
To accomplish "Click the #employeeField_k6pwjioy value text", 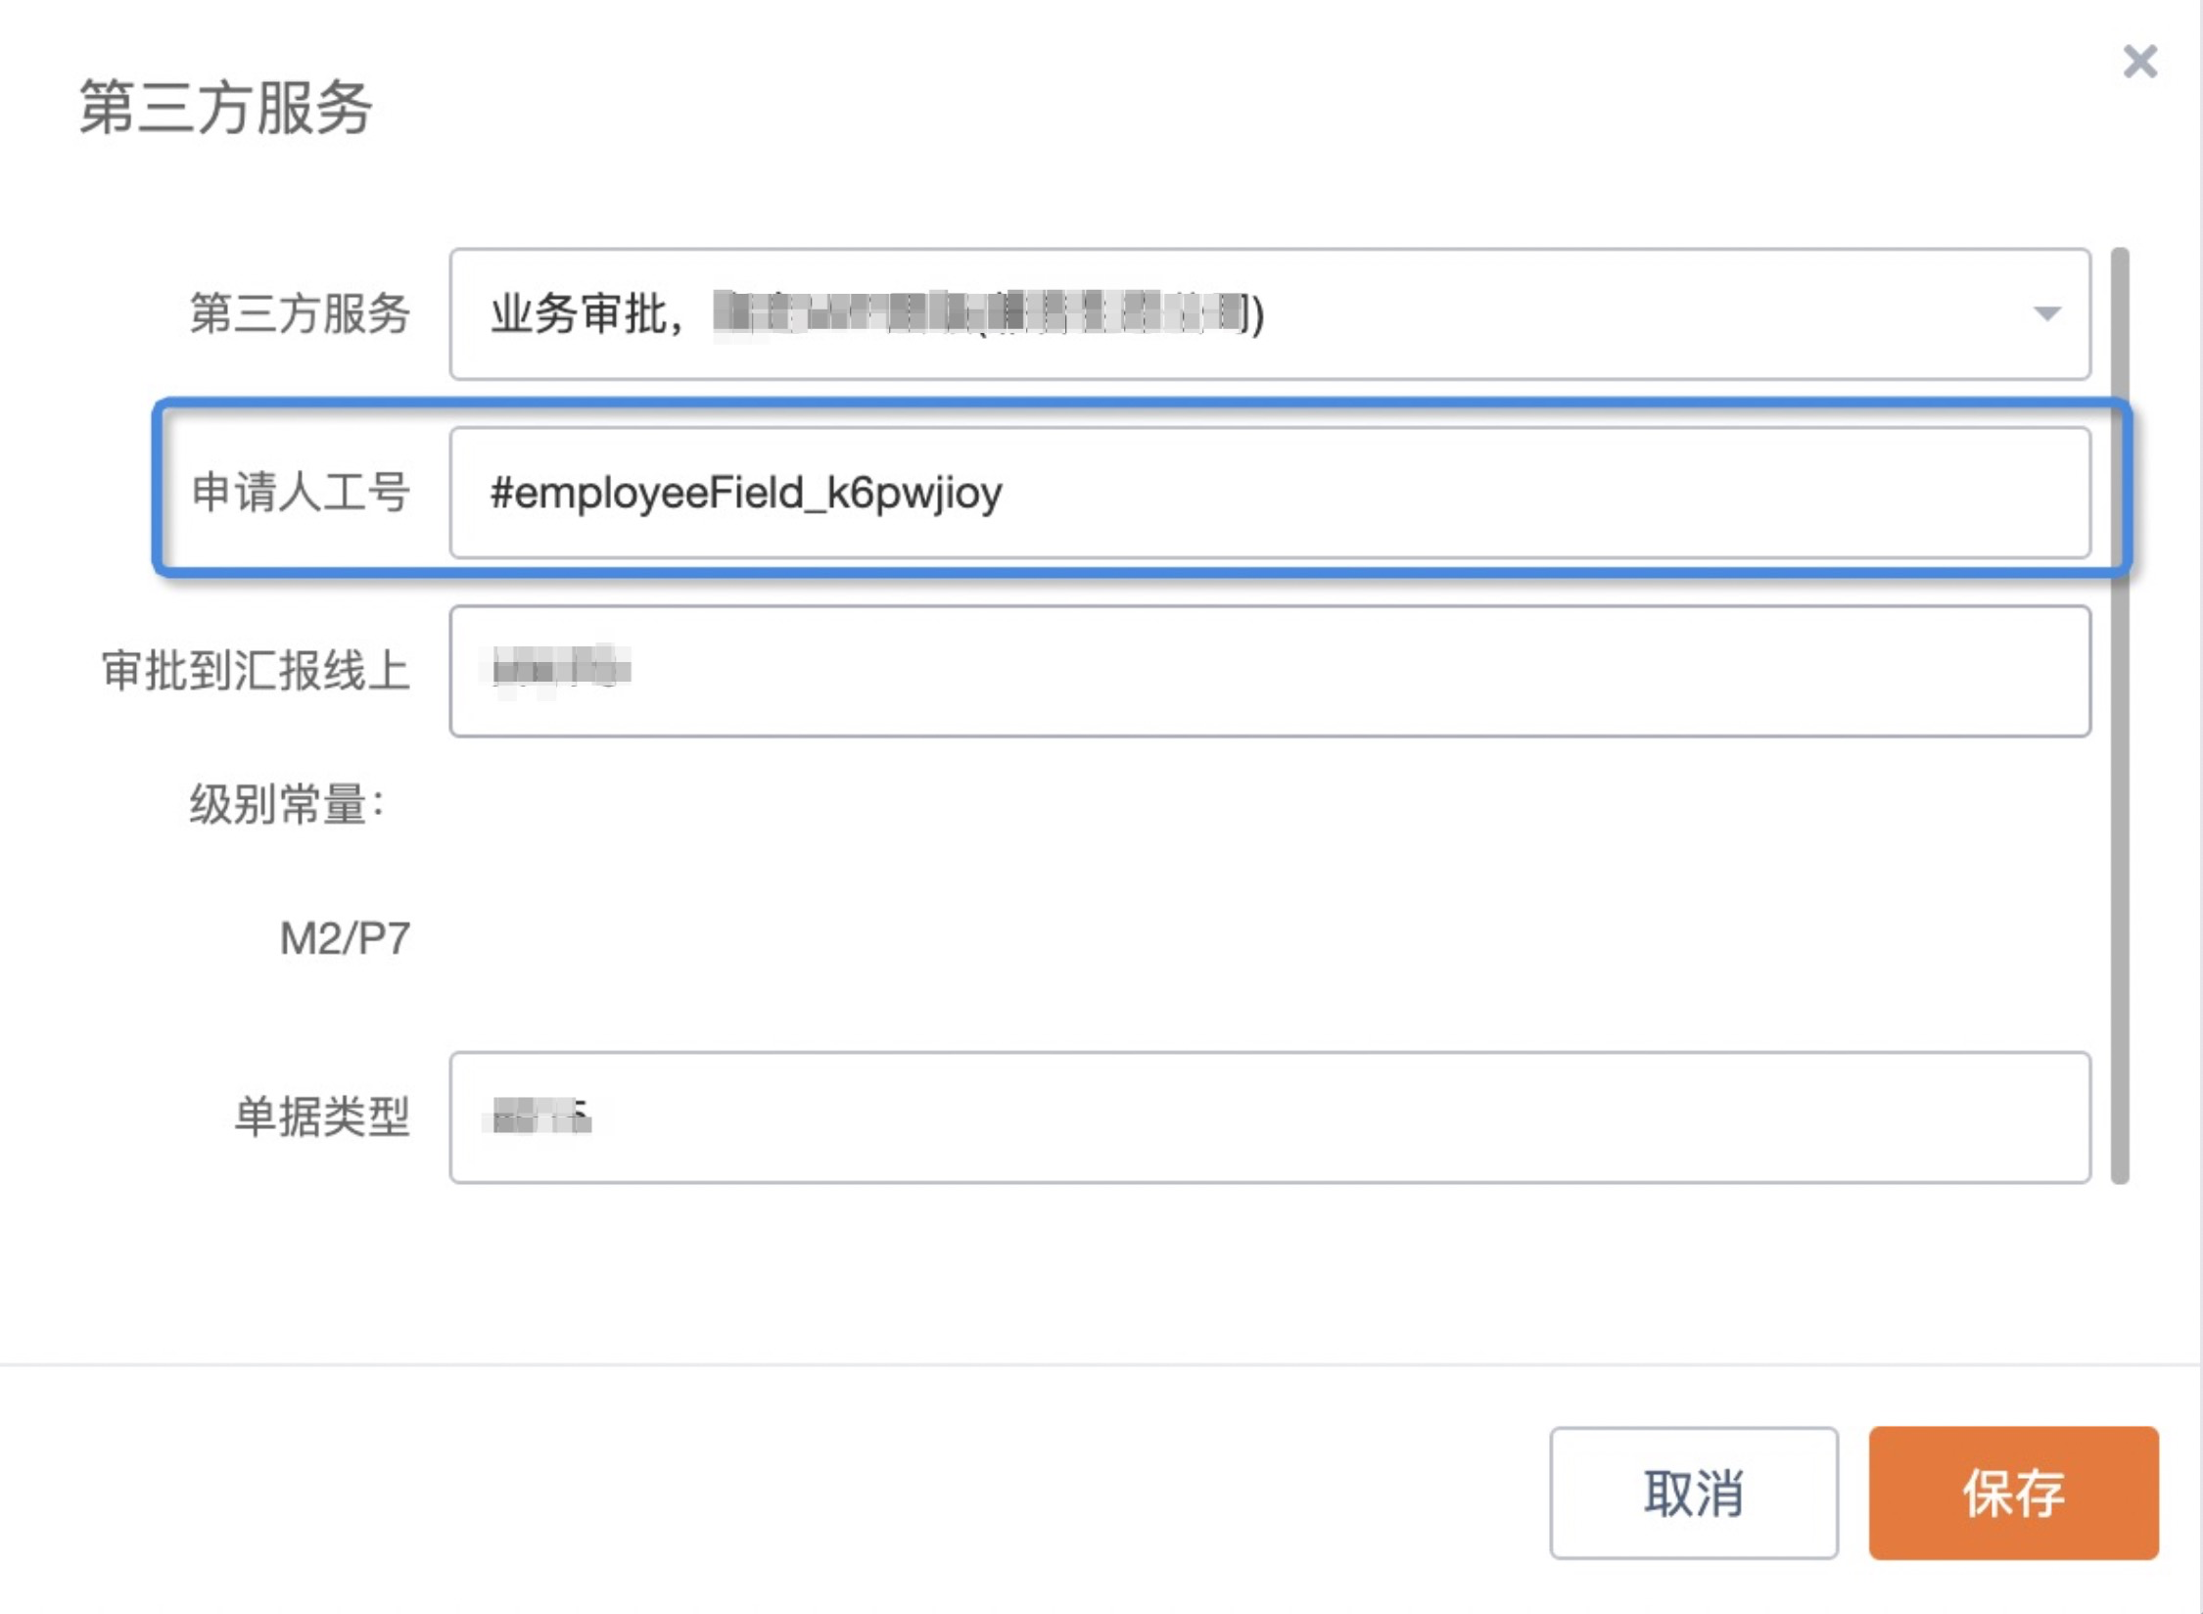I will click(x=746, y=493).
